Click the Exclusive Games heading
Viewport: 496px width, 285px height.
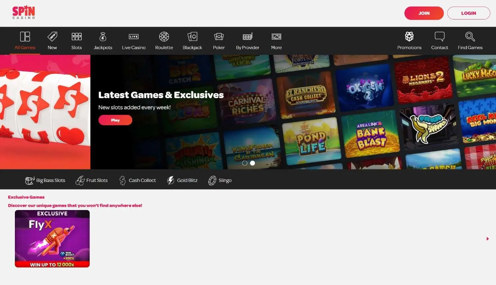tap(26, 197)
